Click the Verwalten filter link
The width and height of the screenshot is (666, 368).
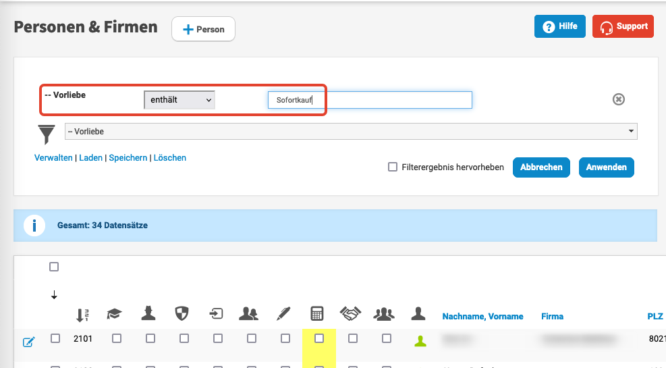click(x=53, y=158)
